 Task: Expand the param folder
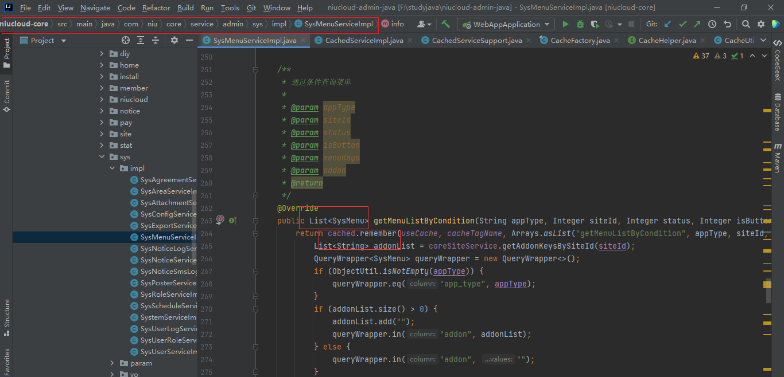pyautogui.click(x=112, y=363)
